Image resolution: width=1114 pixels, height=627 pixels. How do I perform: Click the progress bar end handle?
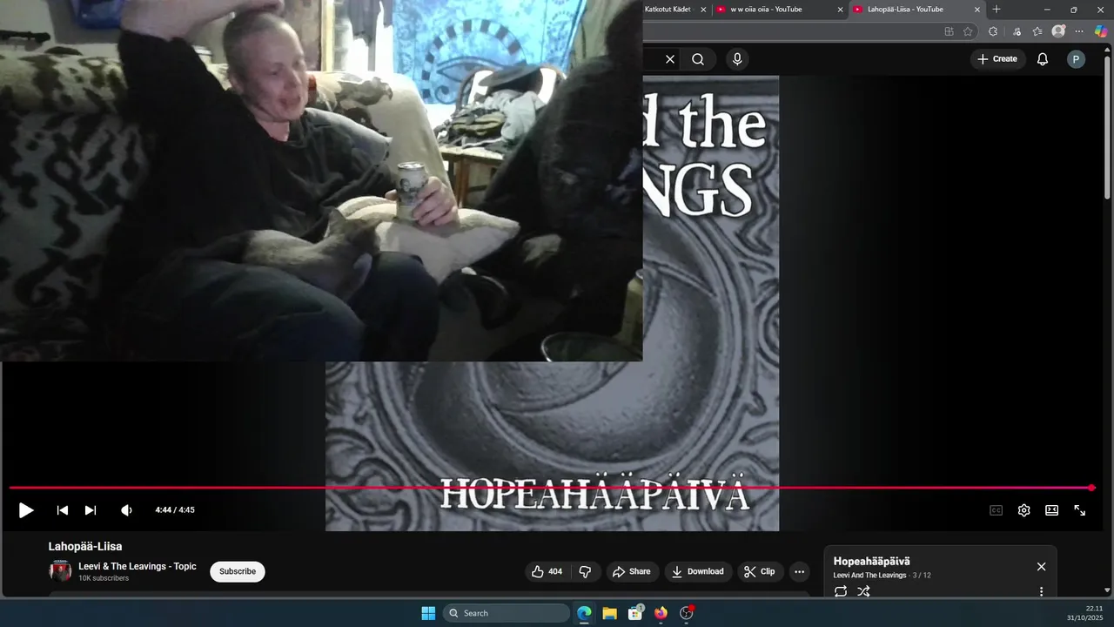[x=1091, y=488]
